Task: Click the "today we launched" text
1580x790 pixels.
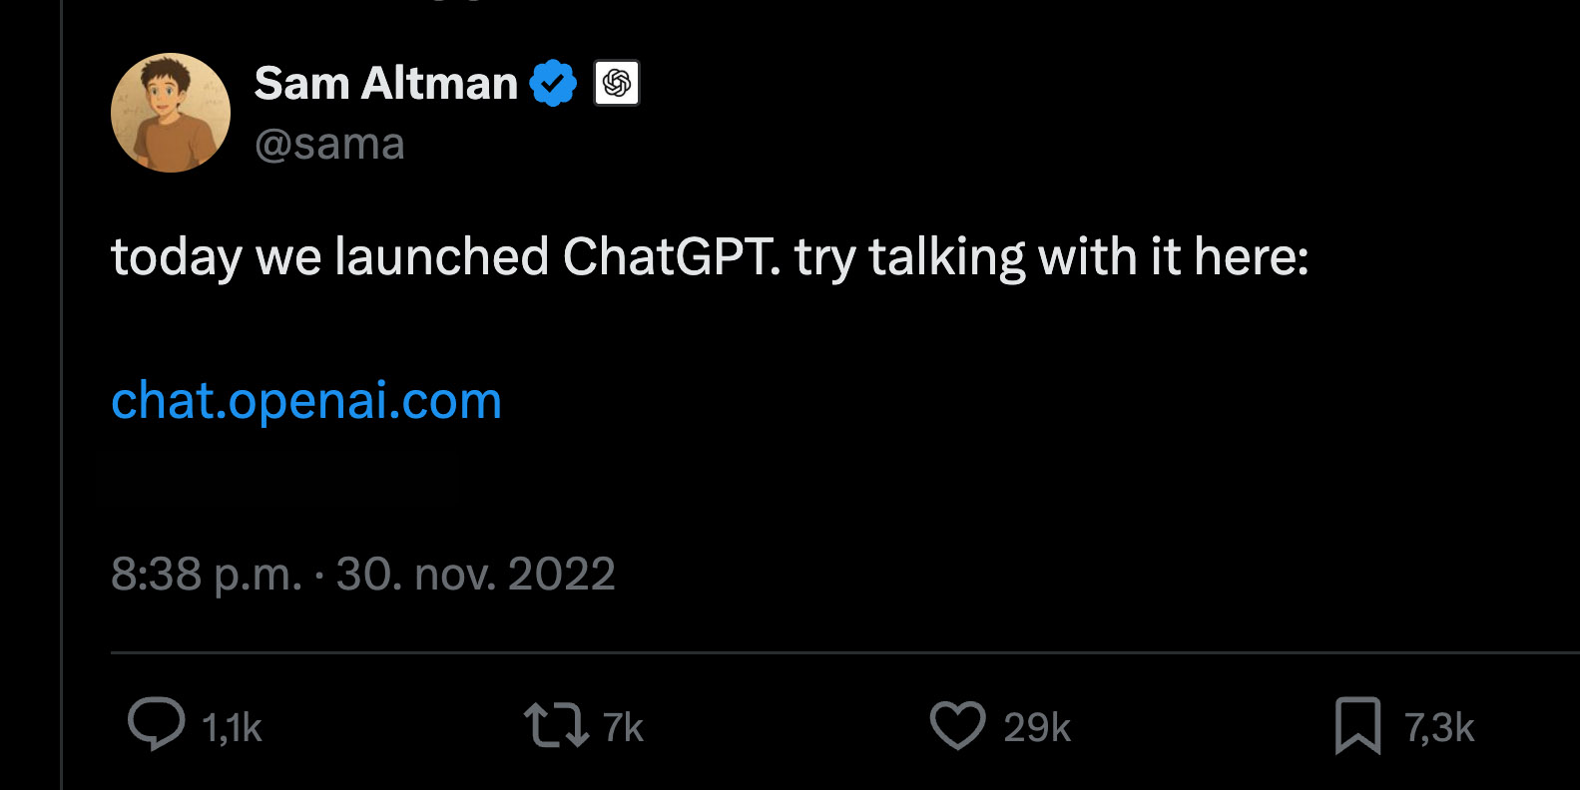Action: [329, 257]
